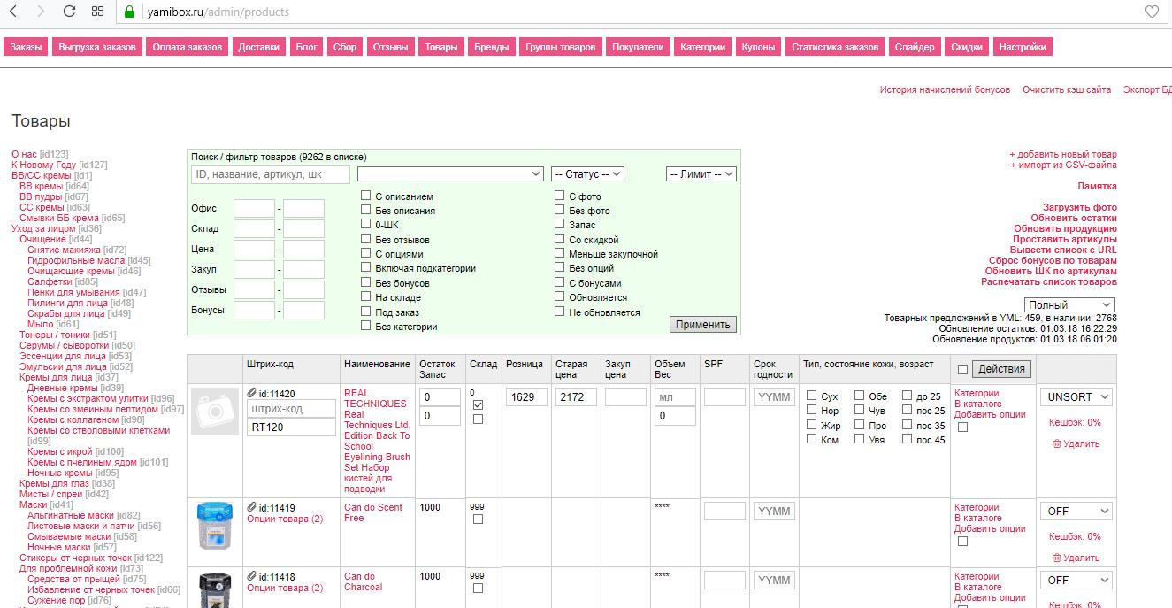Click the штрих-код input for product 11420

tap(291, 409)
